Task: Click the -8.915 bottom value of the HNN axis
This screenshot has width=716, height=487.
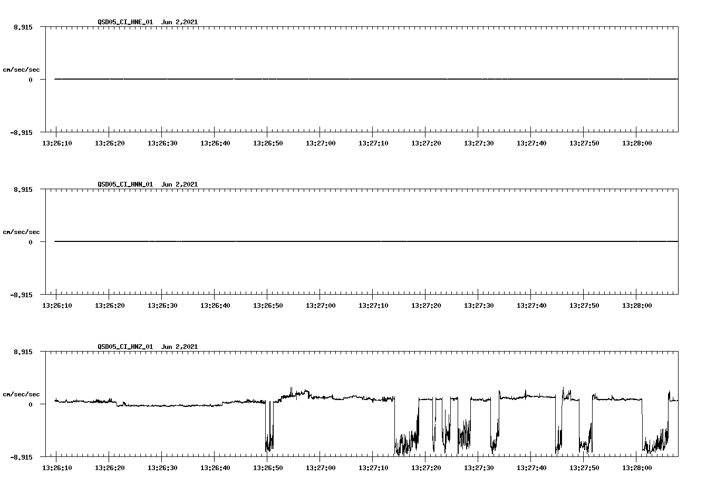Action: click(x=21, y=295)
